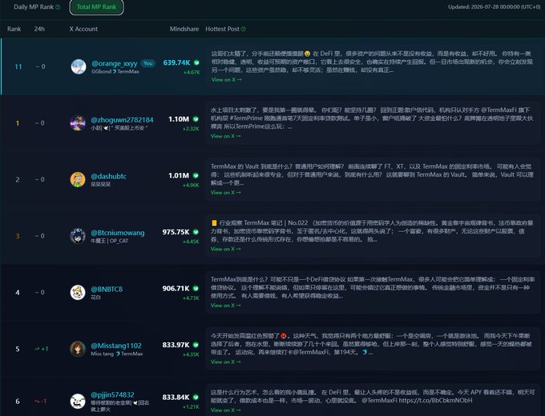The width and height of the screenshot is (545, 416).
Task: Click the X Account column header
Action: [83, 29]
